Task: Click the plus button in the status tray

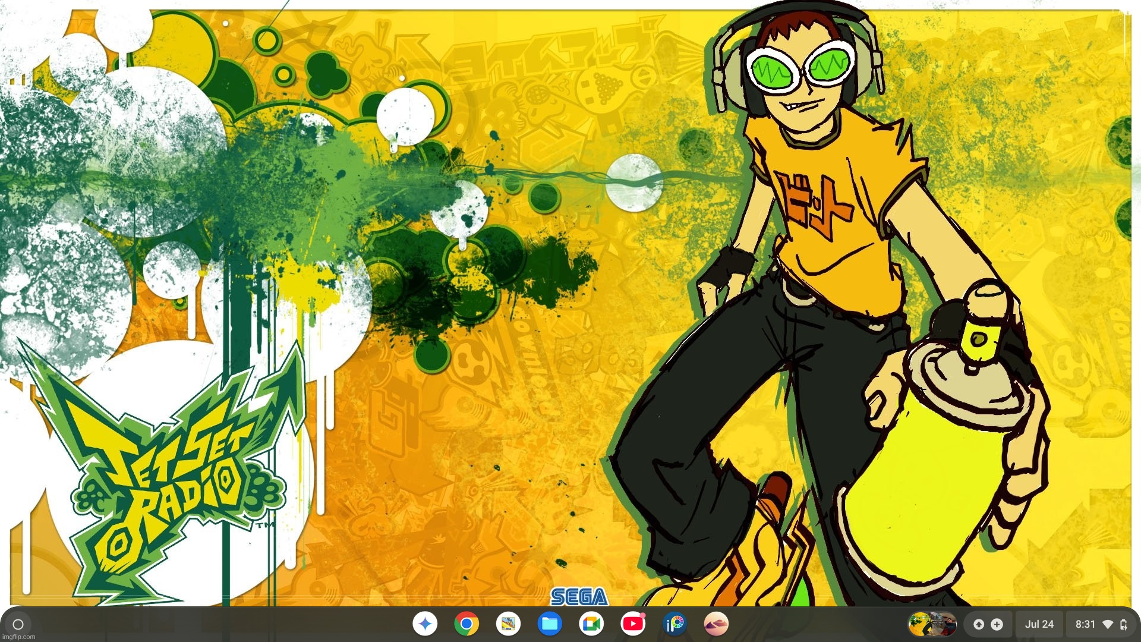Action: point(997,624)
